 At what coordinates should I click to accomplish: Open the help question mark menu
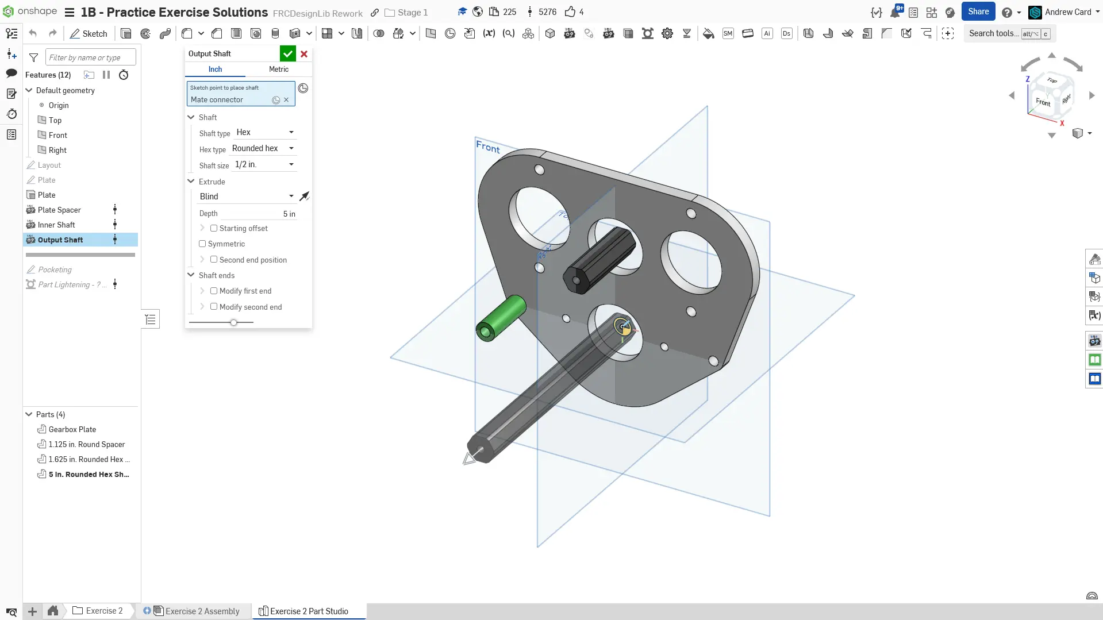(1007, 12)
